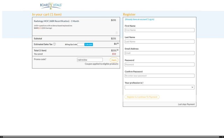The image size is (224, 138).
Task: Click the red $58 savings amount
Action: click(x=114, y=54)
